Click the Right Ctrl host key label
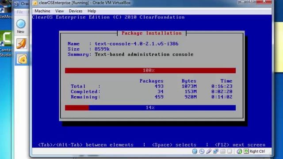Viewport: 283px width, 159px height. pos(257,151)
